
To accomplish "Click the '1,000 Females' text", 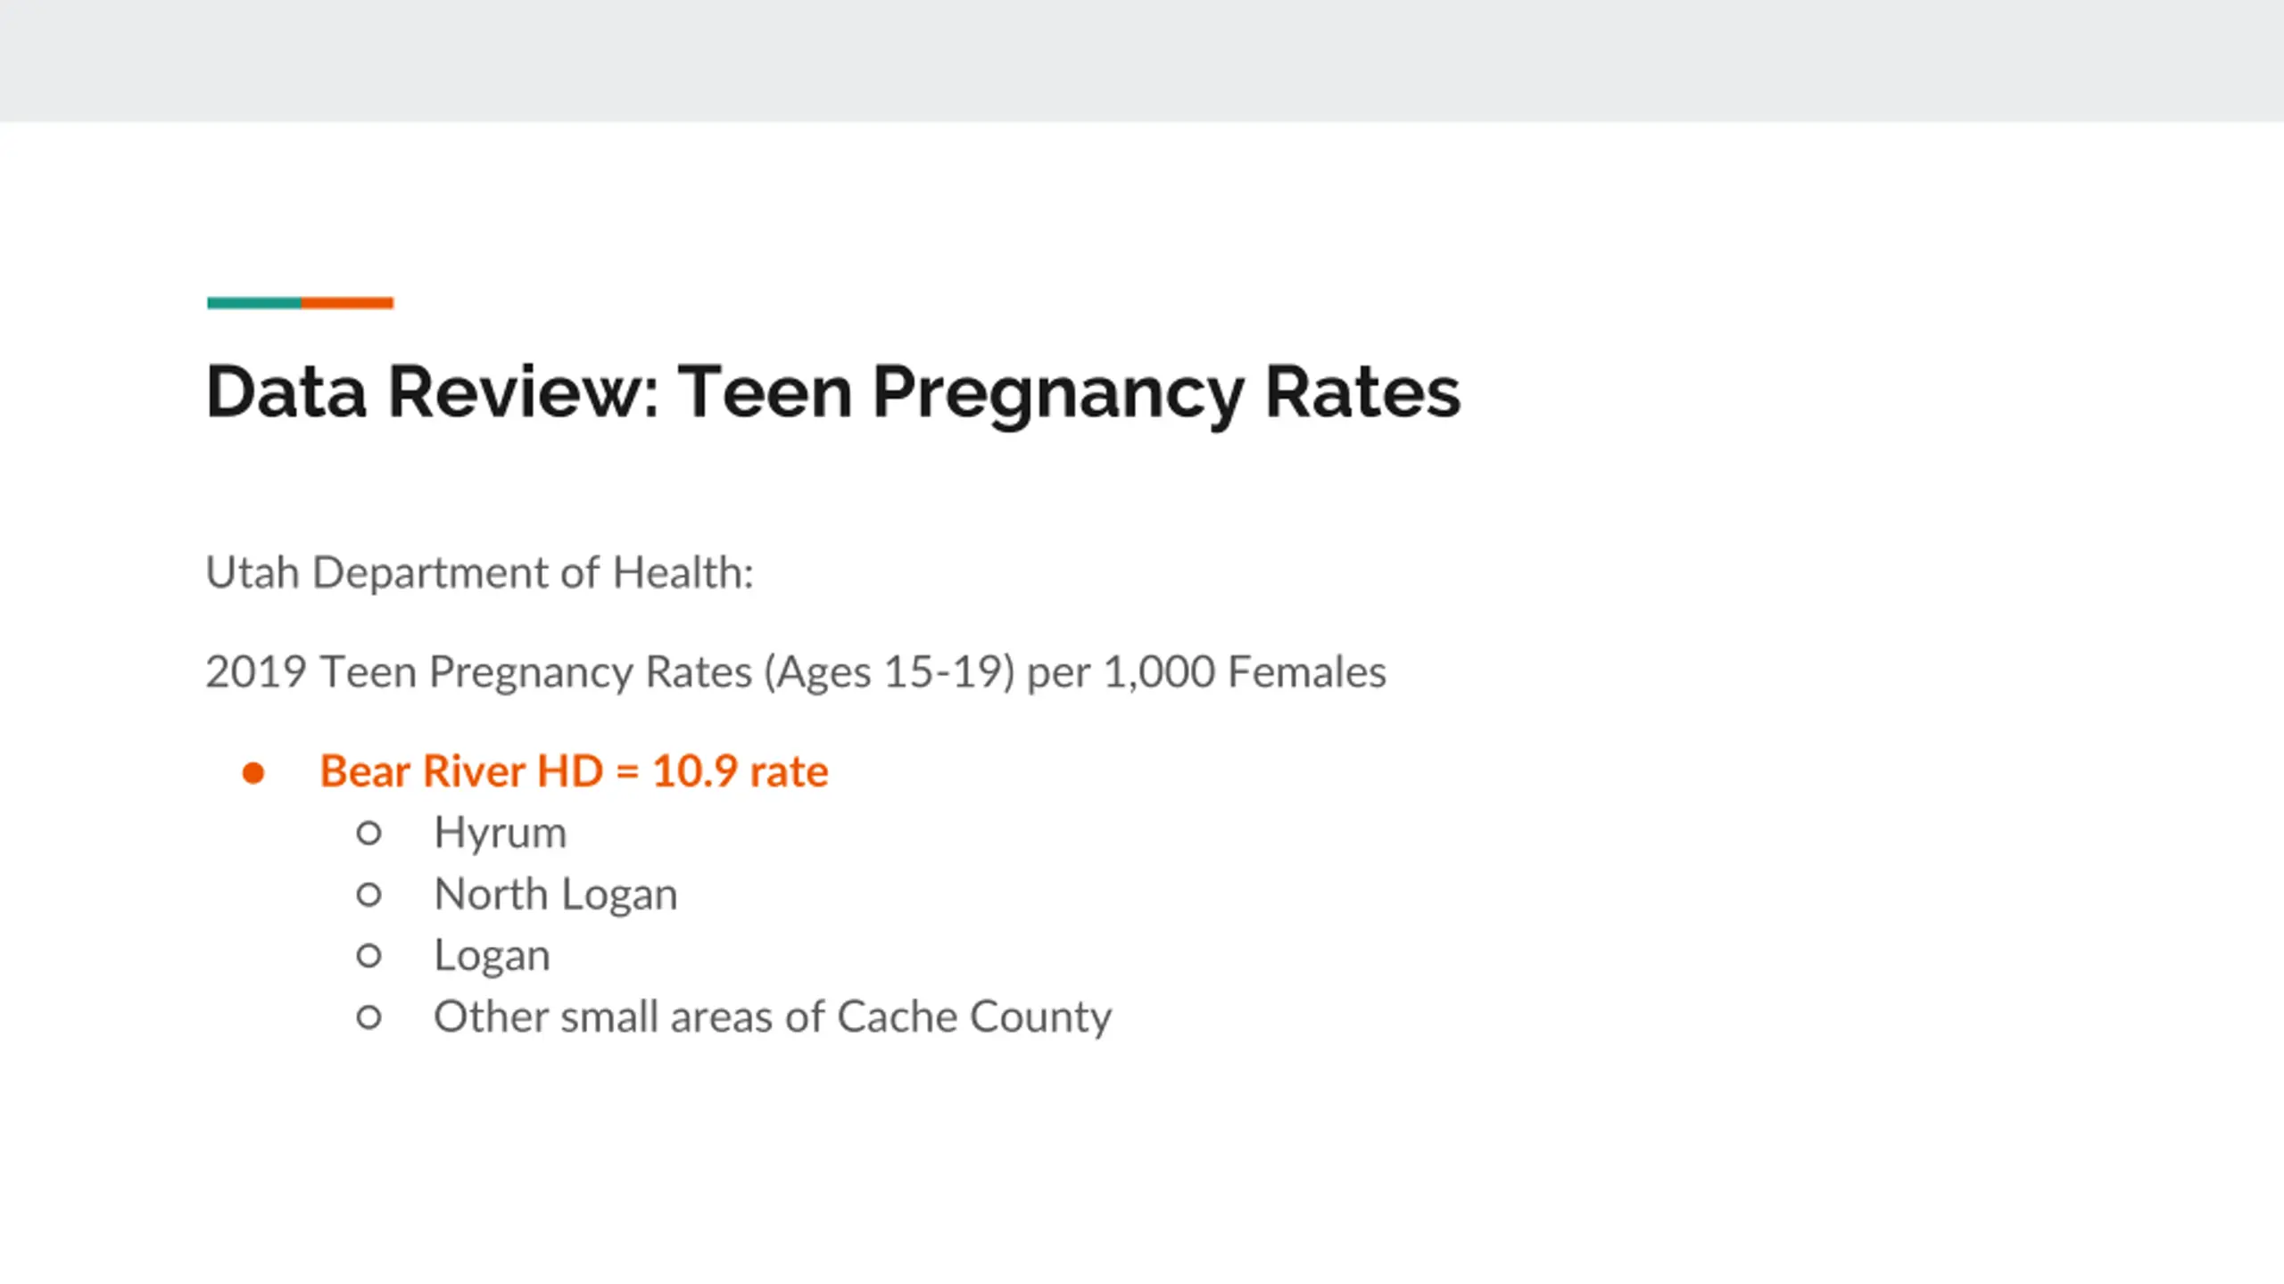I will tap(1245, 672).
